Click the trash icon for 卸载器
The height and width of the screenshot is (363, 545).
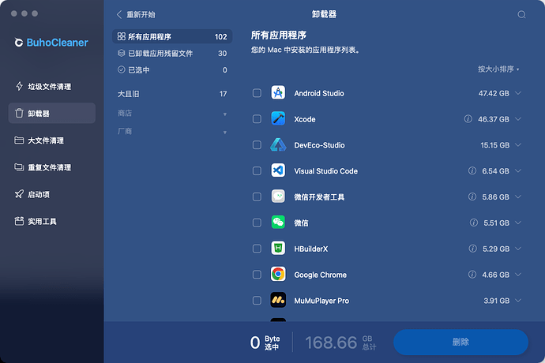[x=19, y=114]
